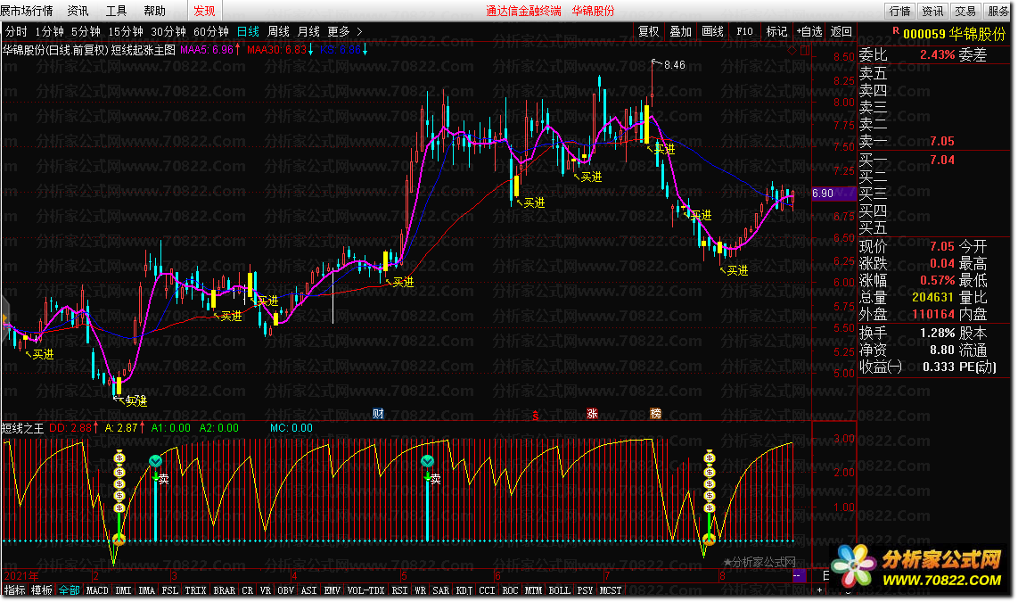Click the purple dash box at timeline end

click(x=800, y=575)
